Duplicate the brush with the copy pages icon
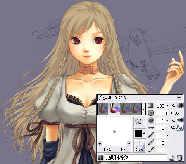Viewport: 186px width, 164px height. (172, 158)
